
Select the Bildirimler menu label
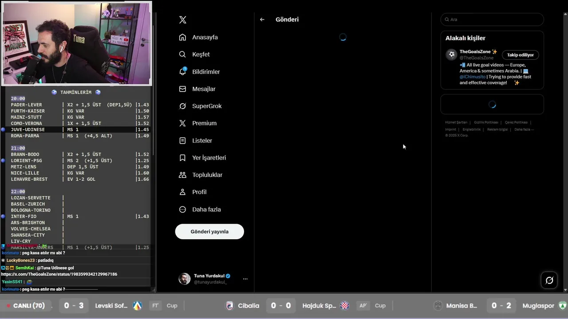(x=206, y=72)
